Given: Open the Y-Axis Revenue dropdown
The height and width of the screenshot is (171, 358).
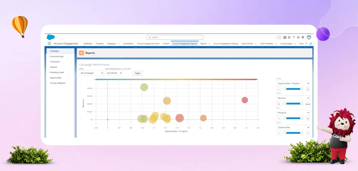Looking at the screenshot, I should coord(293,98).
